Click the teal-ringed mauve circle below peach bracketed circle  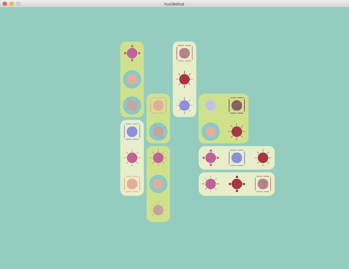point(158,131)
